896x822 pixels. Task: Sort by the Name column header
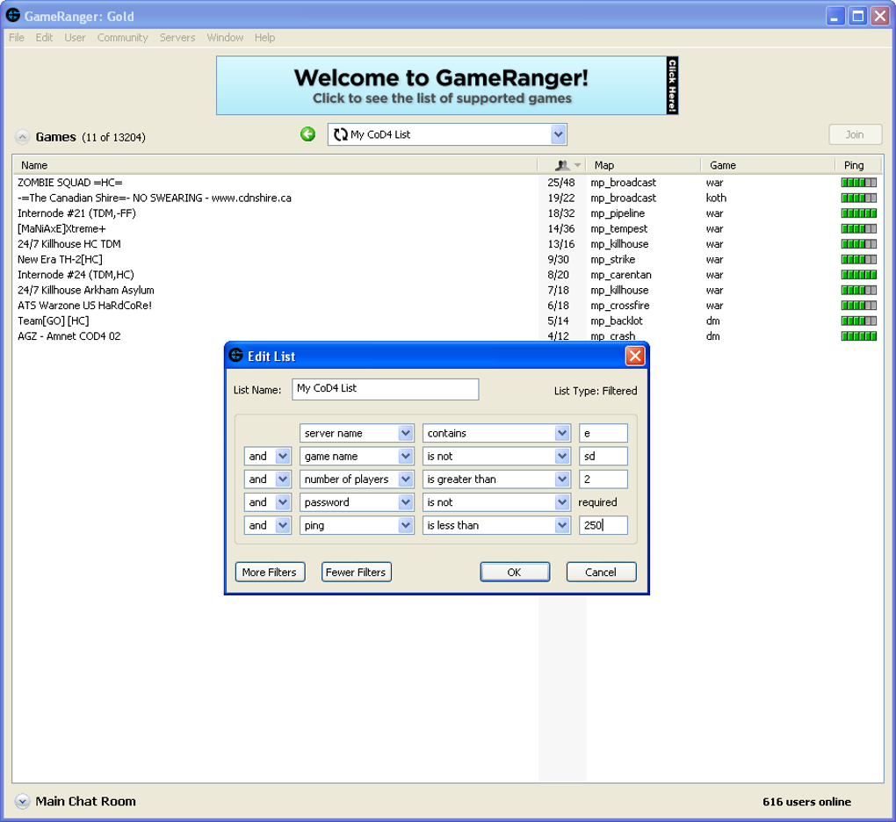pos(276,165)
